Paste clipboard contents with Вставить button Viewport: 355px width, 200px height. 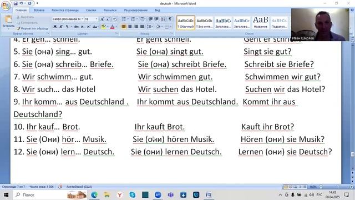(8, 22)
